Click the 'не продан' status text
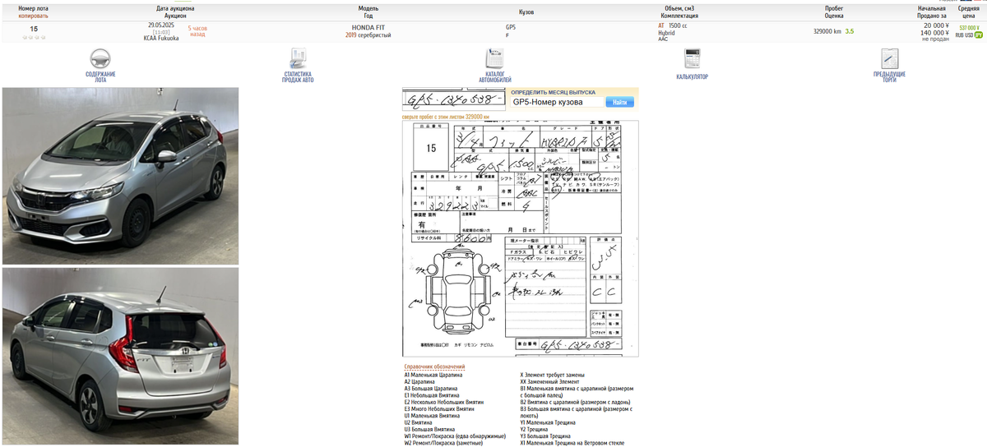 pos(935,39)
